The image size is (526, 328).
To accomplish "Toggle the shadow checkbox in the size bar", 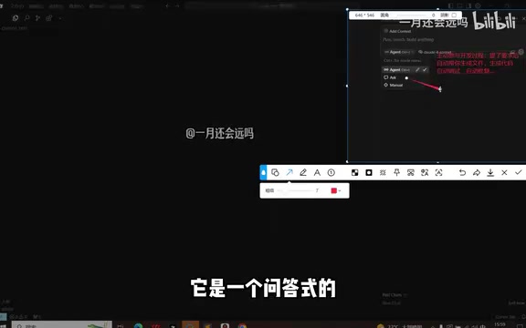I will [454, 15].
